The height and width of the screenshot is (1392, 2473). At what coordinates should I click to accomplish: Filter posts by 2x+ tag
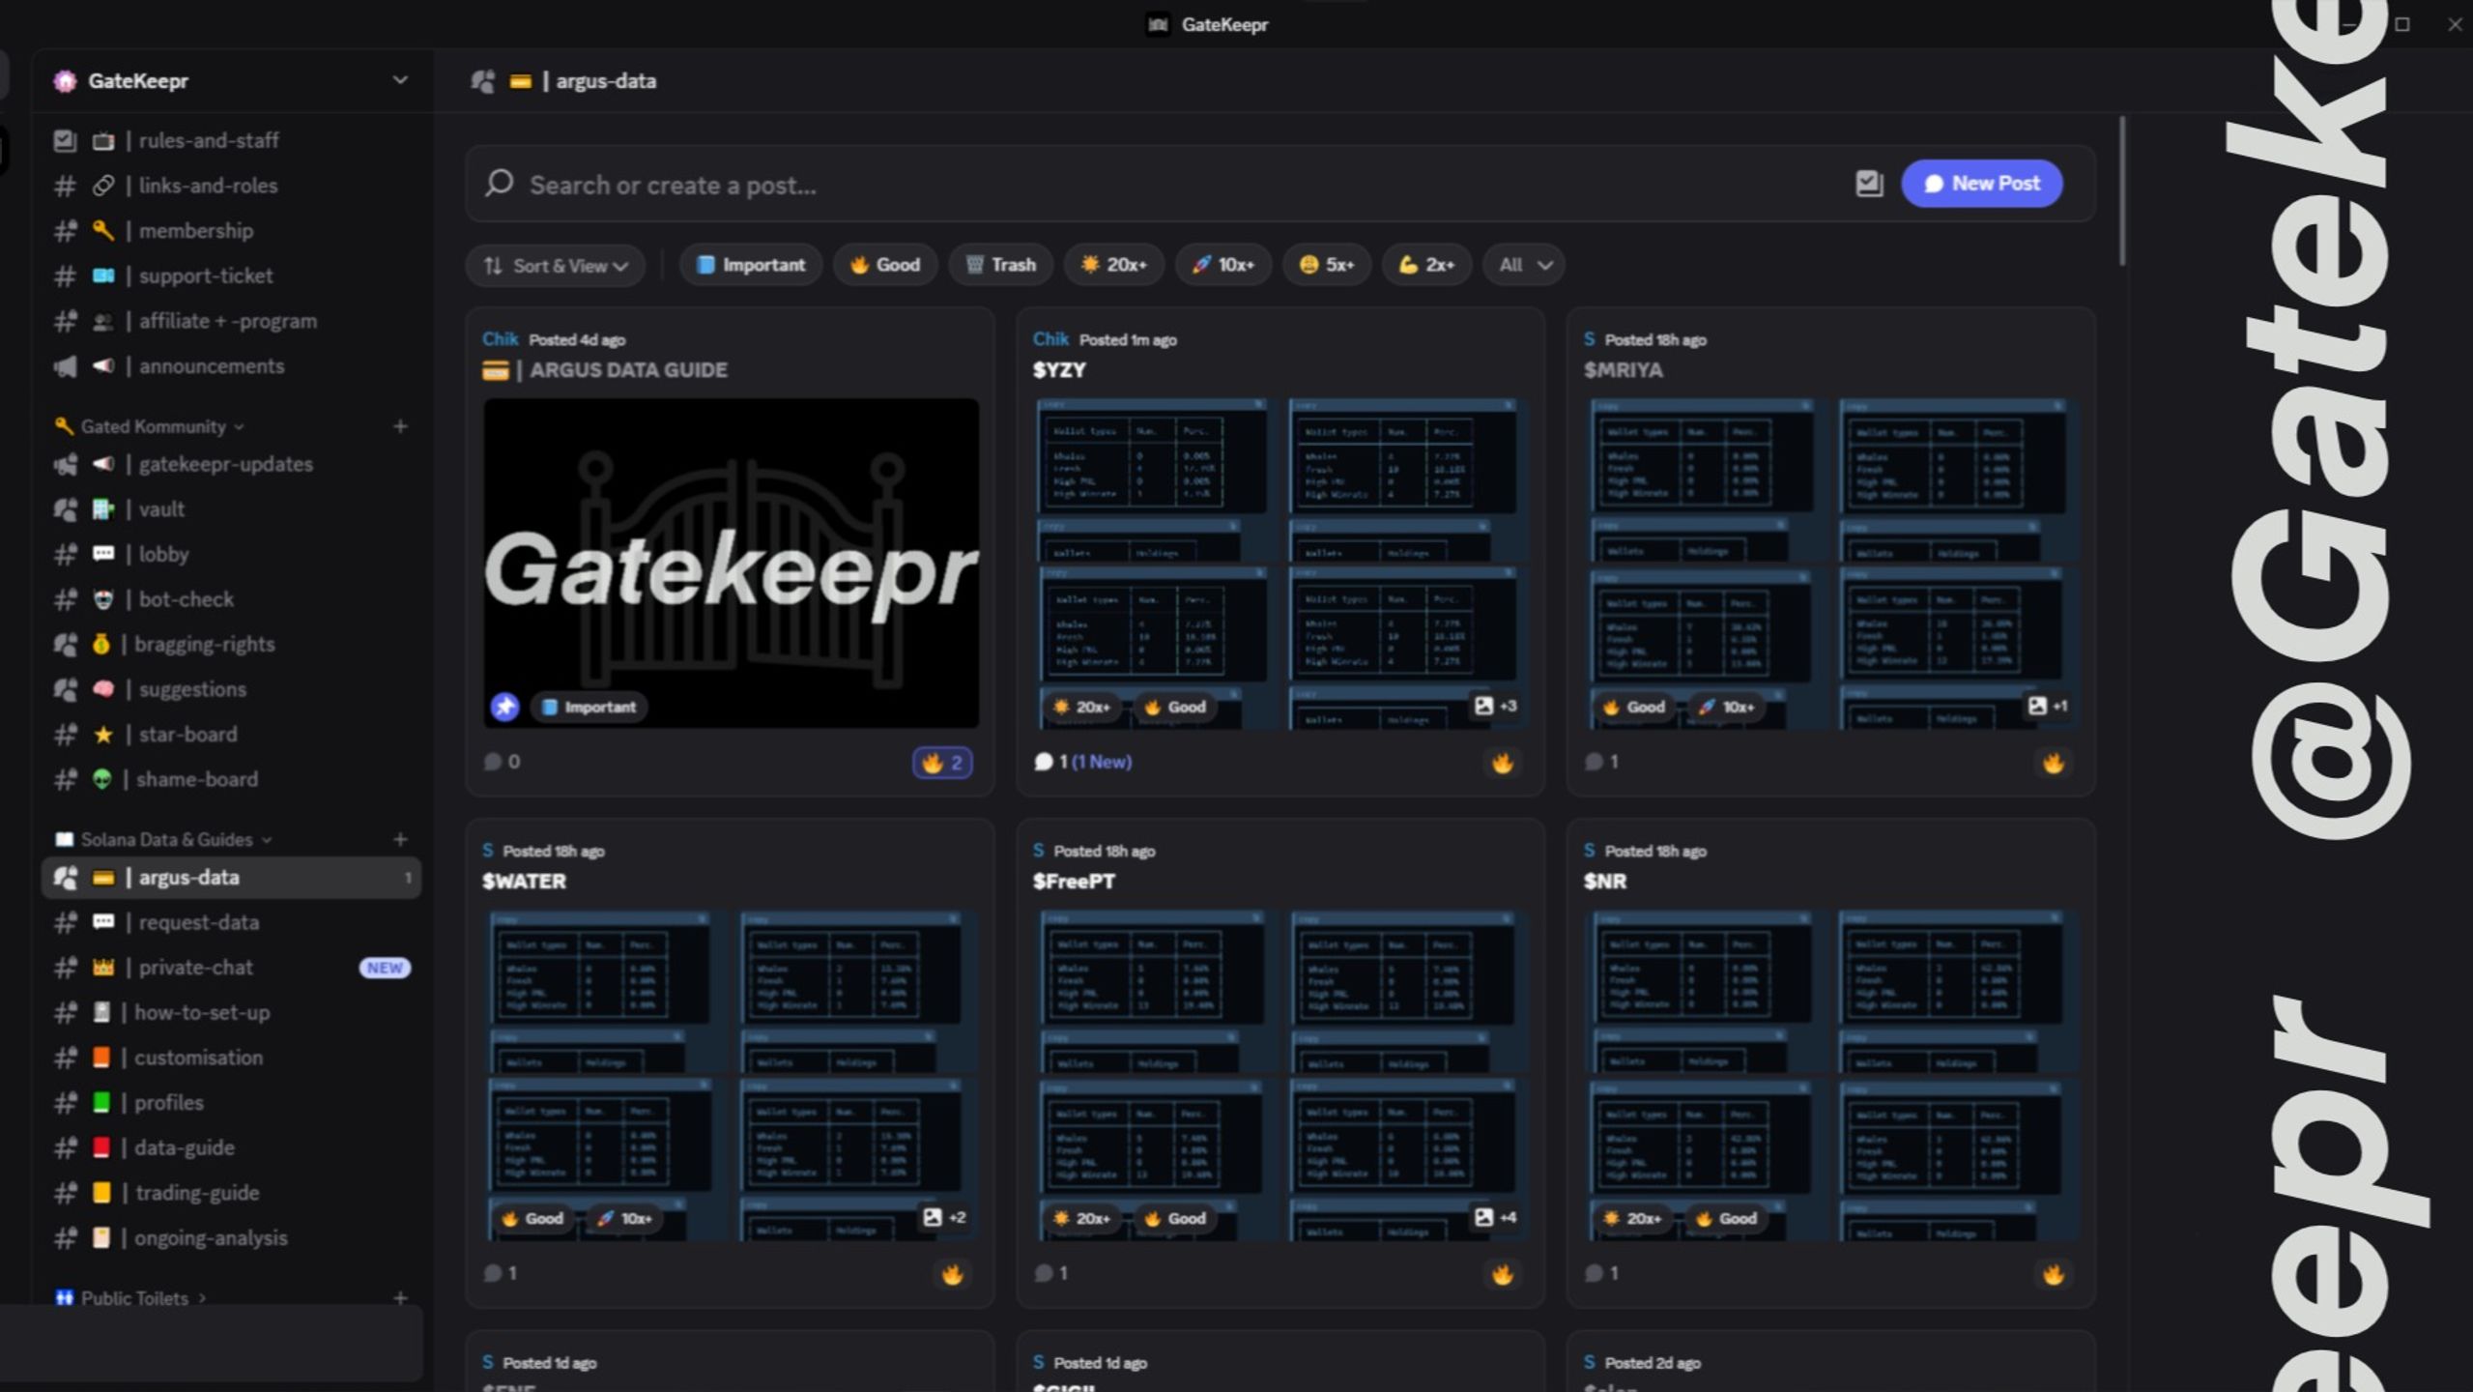pos(1426,265)
